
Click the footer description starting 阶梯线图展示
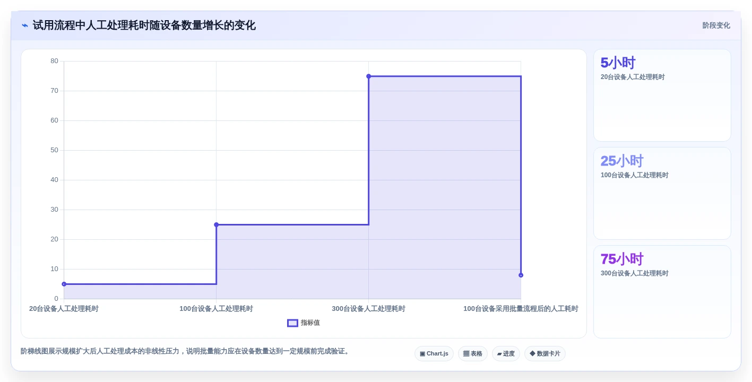coord(186,351)
